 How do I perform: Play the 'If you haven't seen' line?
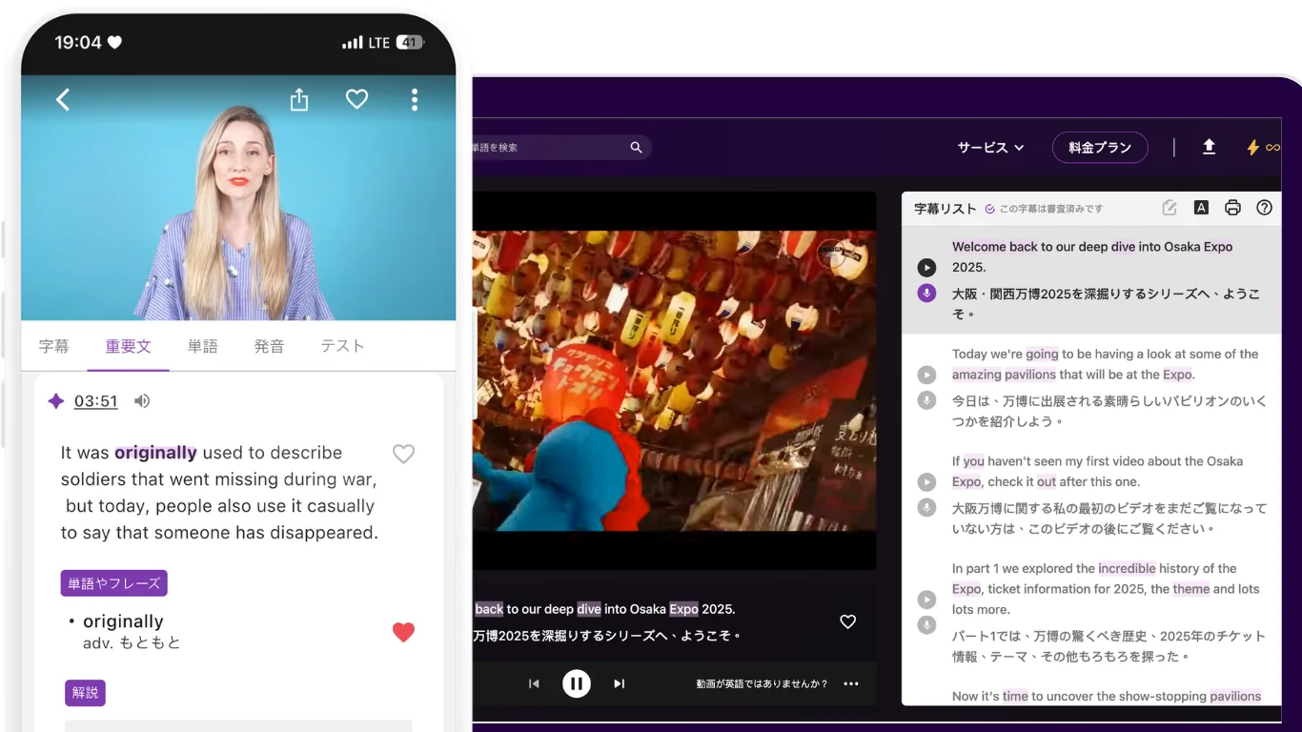pyautogui.click(x=926, y=482)
